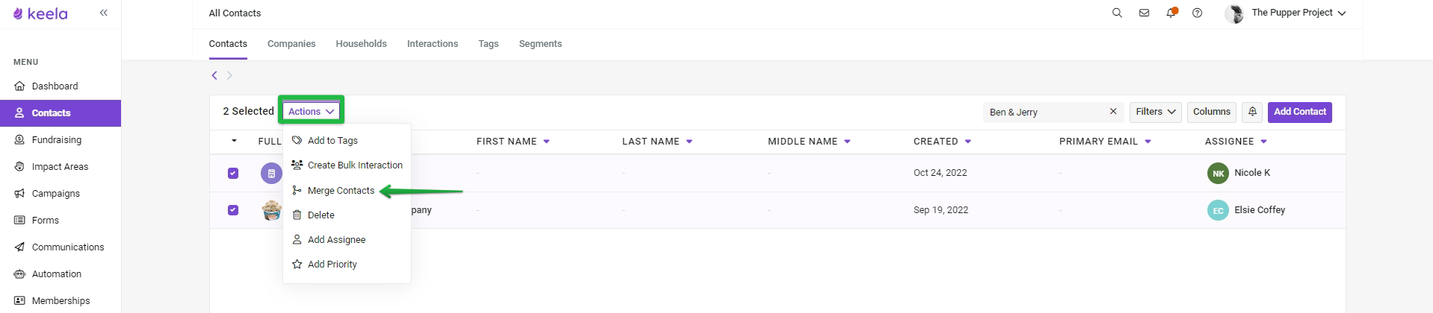Expand the Actions dropdown
This screenshot has height=313, width=1433.
(x=312, y=112)
